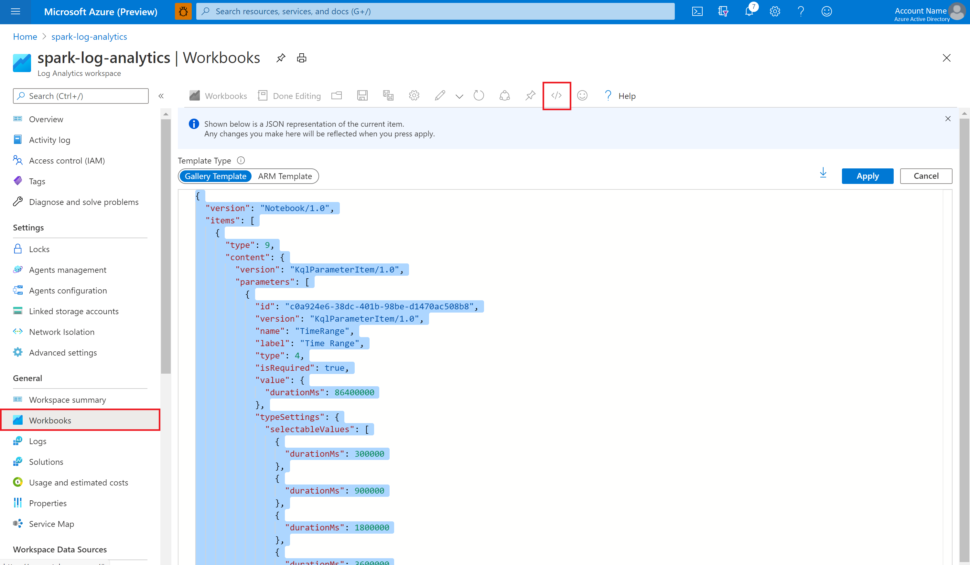Click the Apply button
970x565 pixels.
(868, 176)
